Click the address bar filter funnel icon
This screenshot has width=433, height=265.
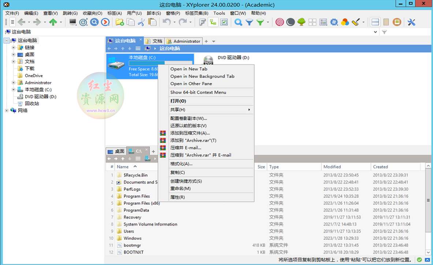click(384, 32)
